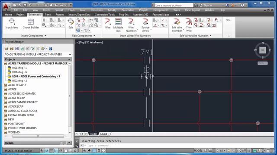The image size is (277, 155).
Task: Toggle Object Snap in status bar
Action: (x=65, y=150)
